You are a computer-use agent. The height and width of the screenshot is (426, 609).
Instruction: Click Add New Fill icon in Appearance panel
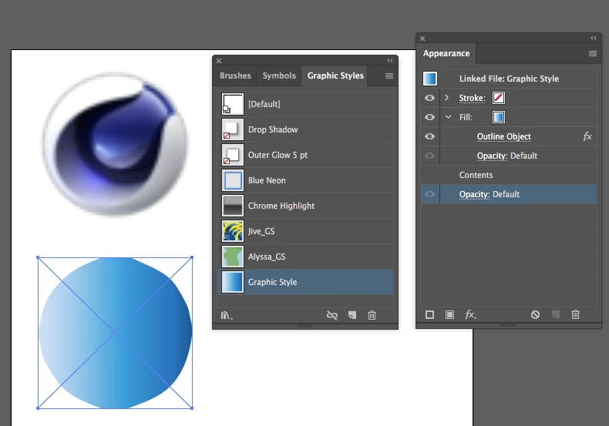[x=449, y=314]
